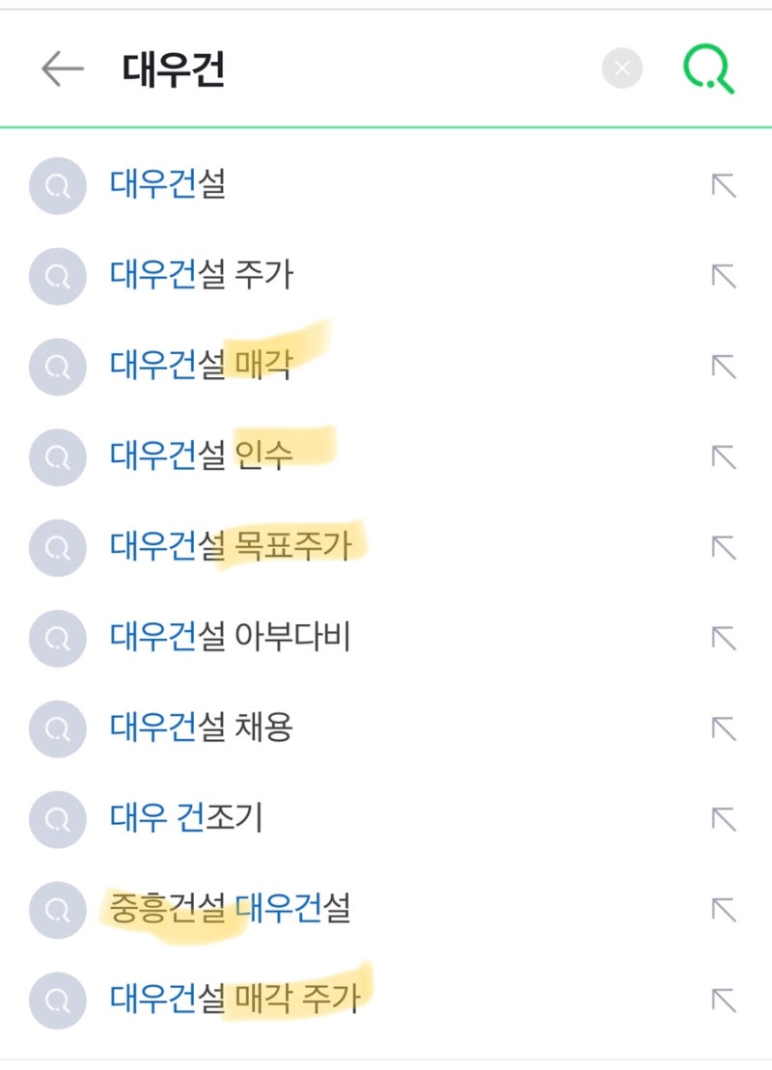Image resolution: width=772 pixels, height=1070 pixels.
Task: Click the magnifier icon beside 대우건설 주가
Action: [x=57, y=277]
